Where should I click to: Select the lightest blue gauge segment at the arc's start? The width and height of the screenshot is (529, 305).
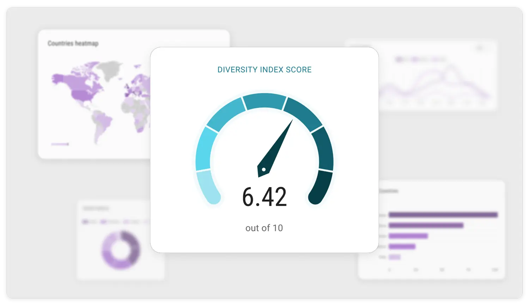[x=207, y=186]
